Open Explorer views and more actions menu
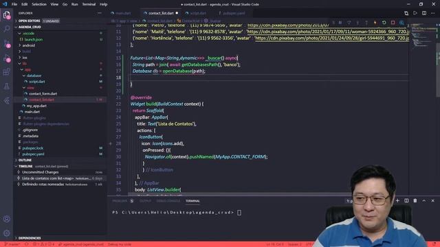440x247 pixels. (x=100, y=13)
